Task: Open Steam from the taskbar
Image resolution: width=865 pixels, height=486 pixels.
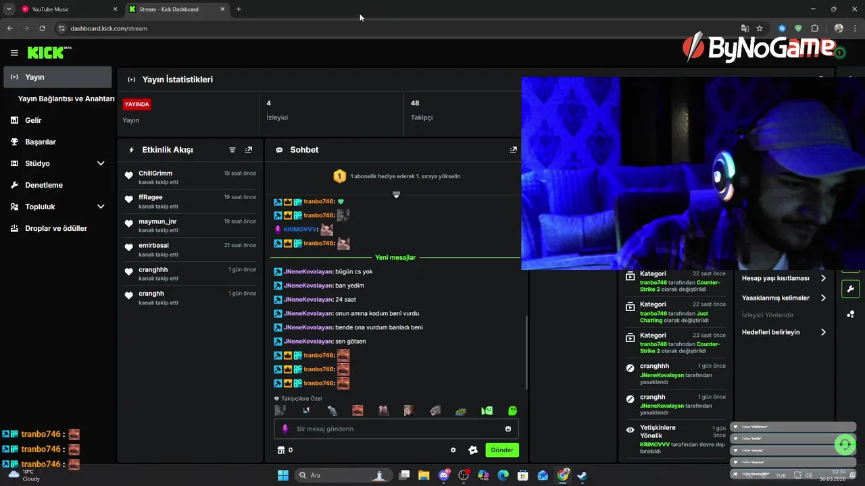Action: (582, 475)
